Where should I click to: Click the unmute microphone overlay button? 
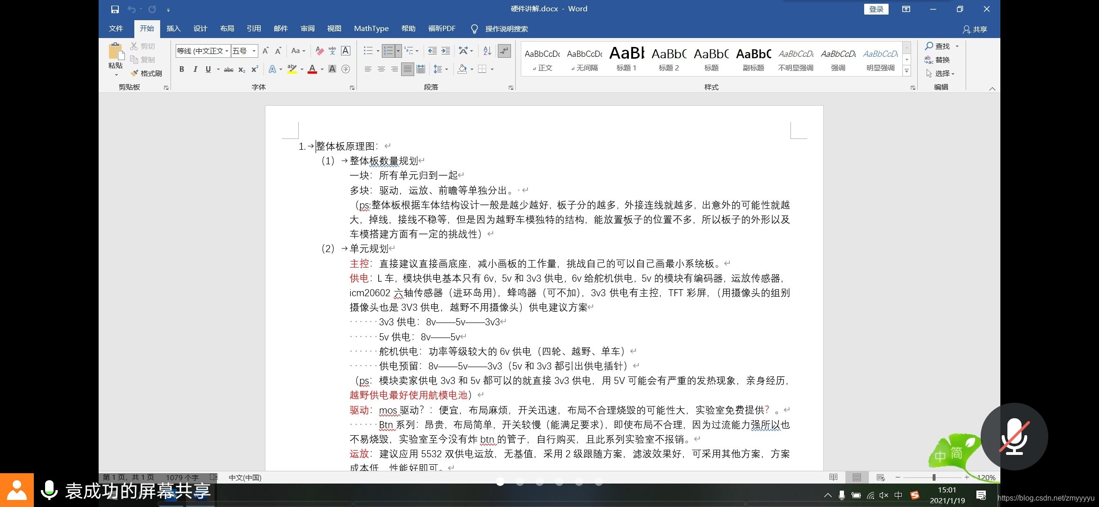pyautogui.click(x=1014, y=437)
